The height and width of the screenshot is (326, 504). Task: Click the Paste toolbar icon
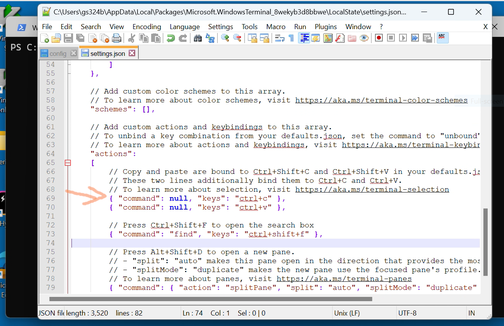coord(155,38)
